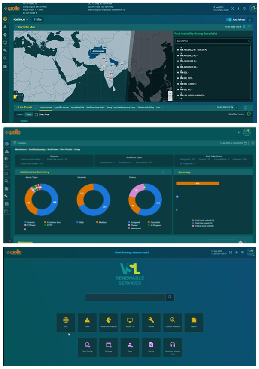Click orange total work order bar
The height and width of the screenshot is (369, 259).
pyautogui.click(x=198, y=183)
